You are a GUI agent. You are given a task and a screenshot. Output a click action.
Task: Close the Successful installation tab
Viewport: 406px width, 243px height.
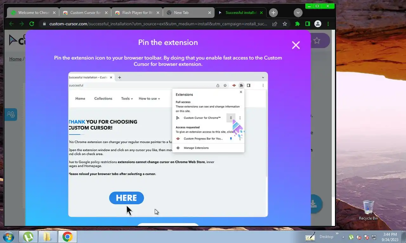pos(261,13)
